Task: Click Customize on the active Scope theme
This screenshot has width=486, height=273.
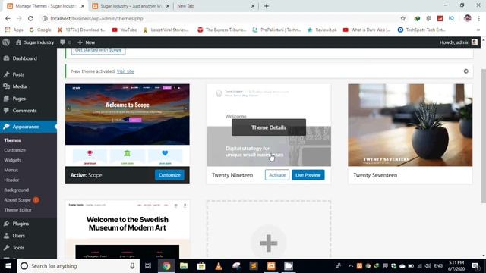Action: 169,175
